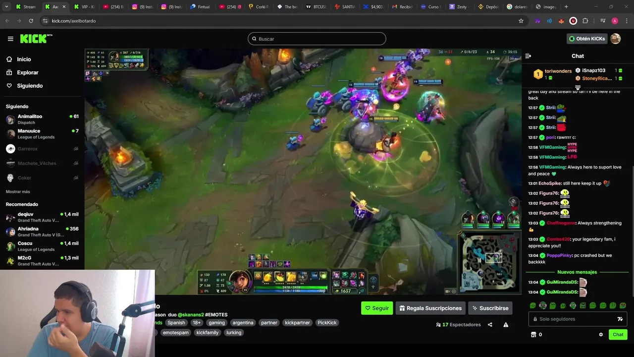
Task: Open Siguiendo page with heart icon
Action: [x=30, y=86]
